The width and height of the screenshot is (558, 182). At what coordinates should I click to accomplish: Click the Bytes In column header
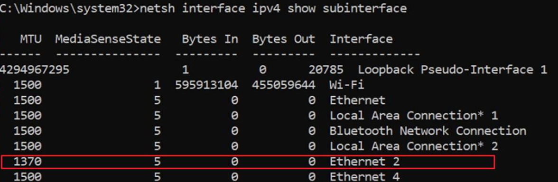210,39
